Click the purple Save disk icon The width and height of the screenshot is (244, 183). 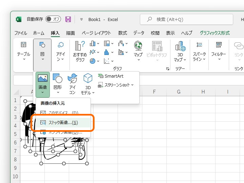point(68,19)
